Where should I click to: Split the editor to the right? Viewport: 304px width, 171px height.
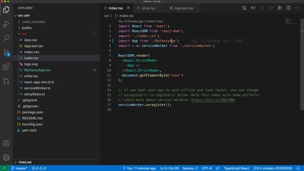click(x=288, y=8)
